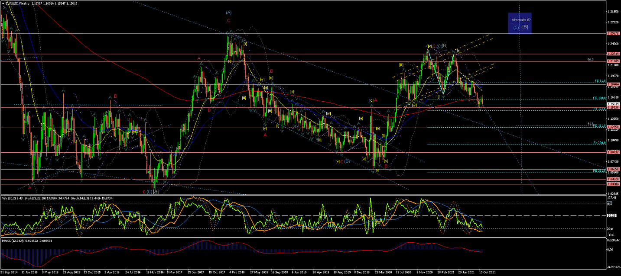
Task: Select the 1.08732 price level tag
Action: [x=613, y=152]
